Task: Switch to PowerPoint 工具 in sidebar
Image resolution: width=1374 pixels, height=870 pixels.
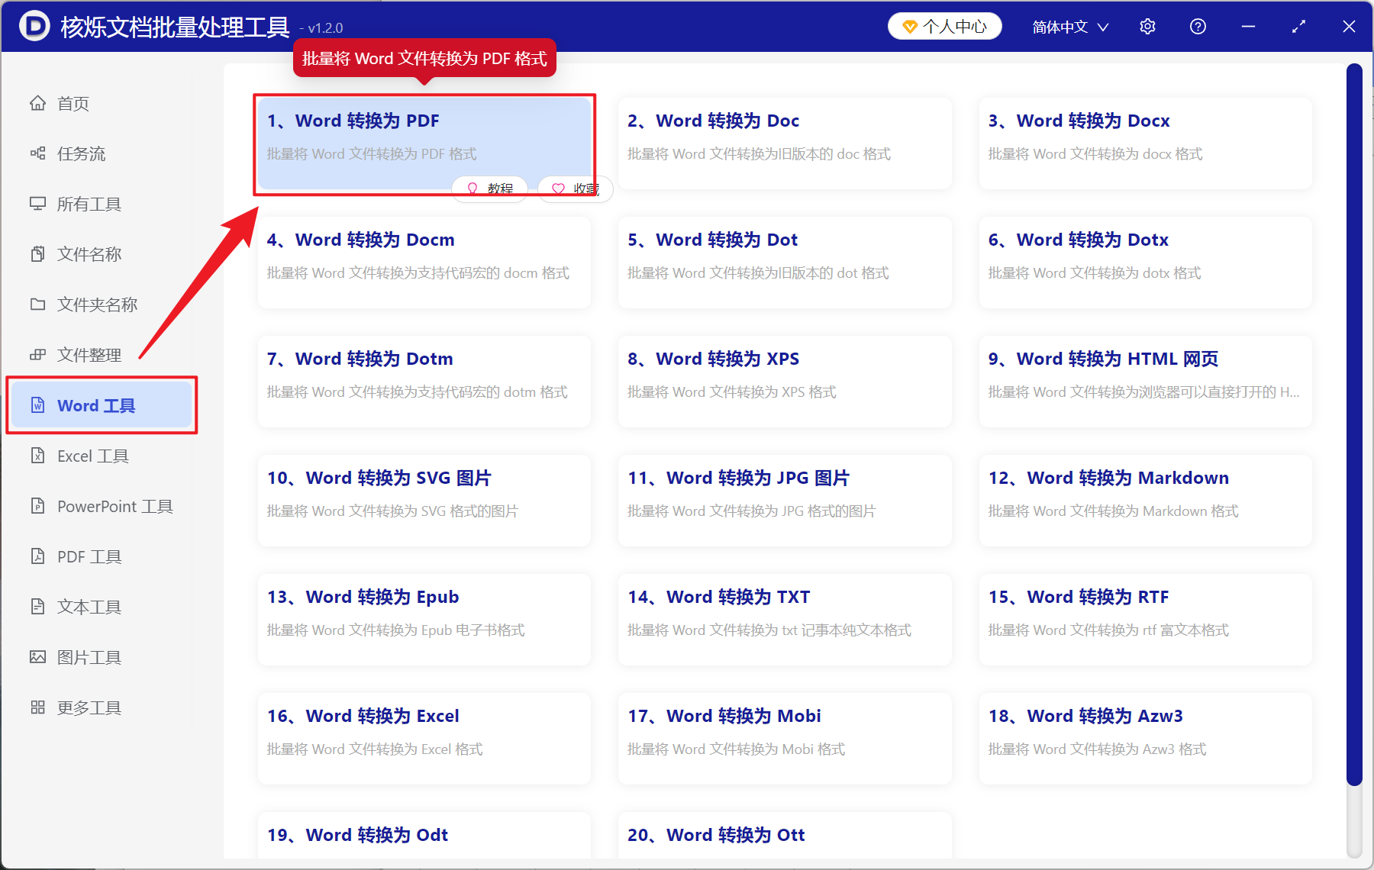Action: pos(114,506)
